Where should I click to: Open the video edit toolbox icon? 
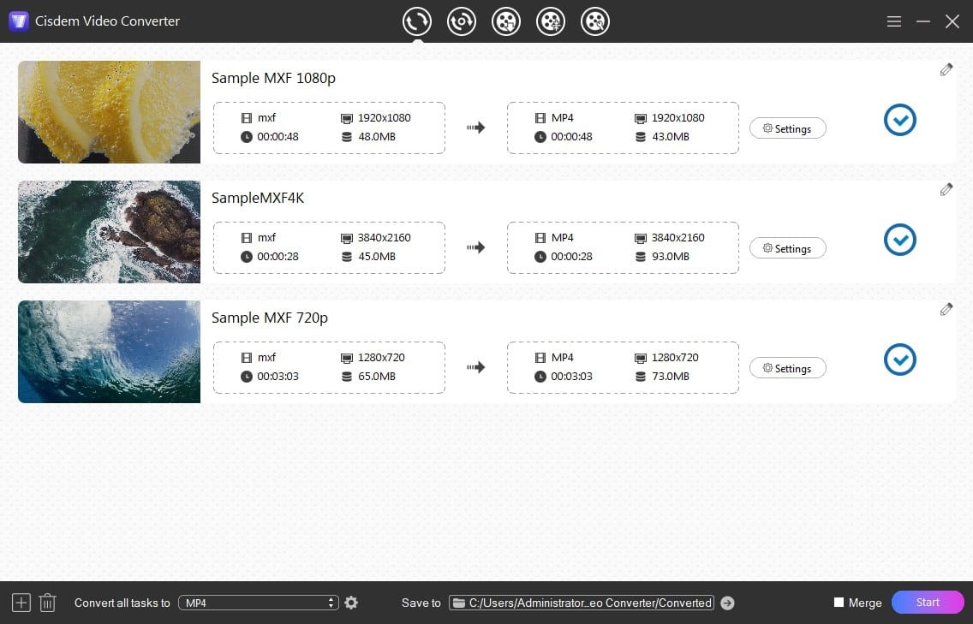(595, 21)
